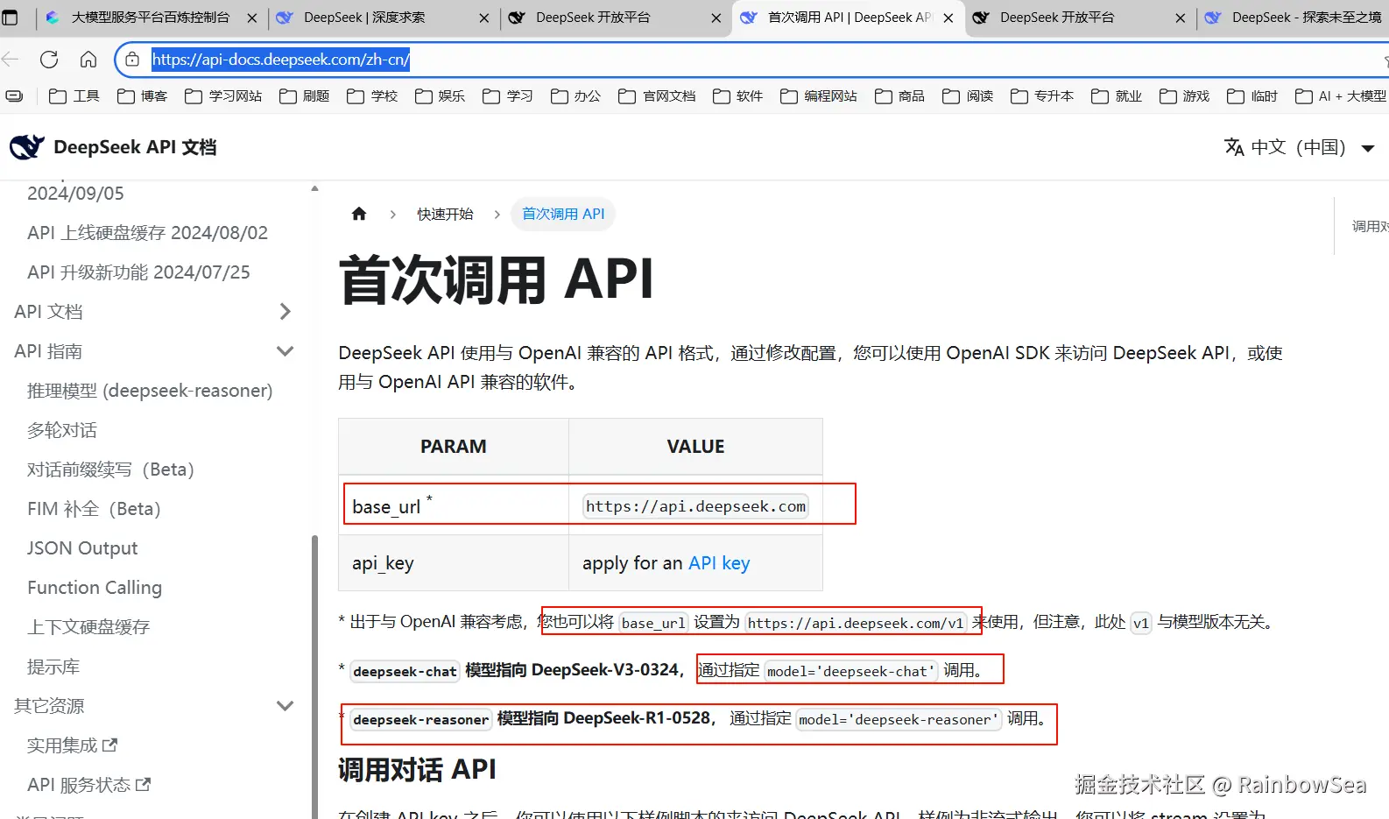
Task: Open 博客 bookmarks folder
Action: [x=142, y=96]
